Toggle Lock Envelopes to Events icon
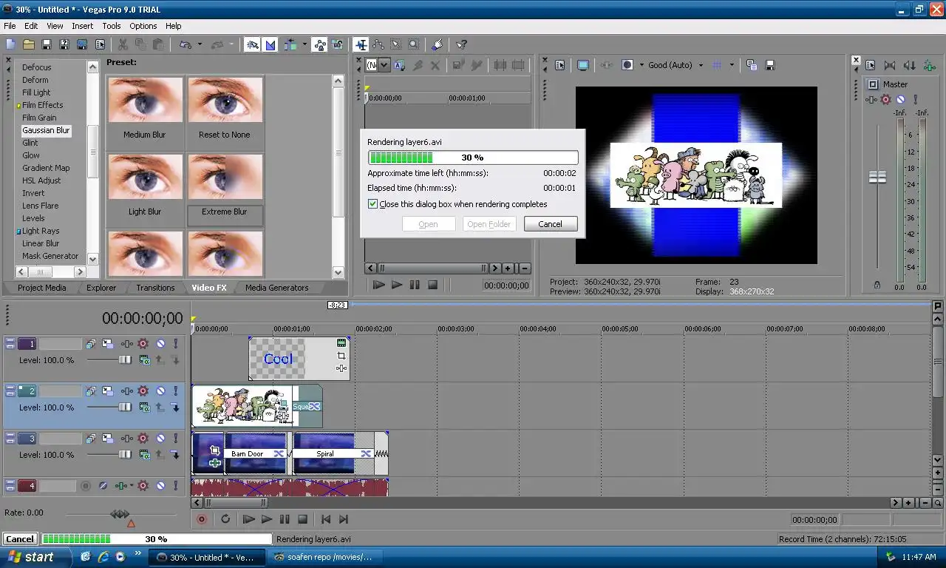 320,44
